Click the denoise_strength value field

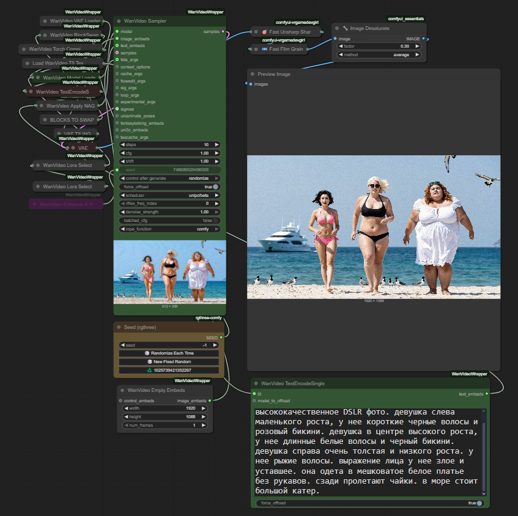point(169,212)
